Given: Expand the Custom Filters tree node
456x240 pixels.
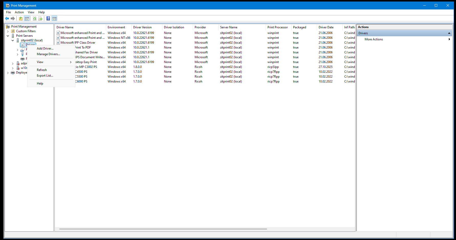Looking at the screenshot, I should (8, 31).
